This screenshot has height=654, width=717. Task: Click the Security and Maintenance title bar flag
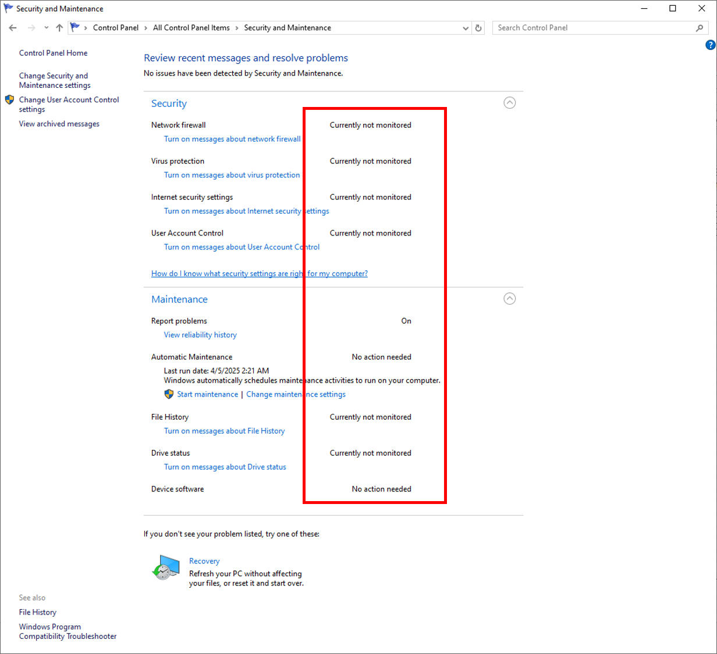(8, 9)
